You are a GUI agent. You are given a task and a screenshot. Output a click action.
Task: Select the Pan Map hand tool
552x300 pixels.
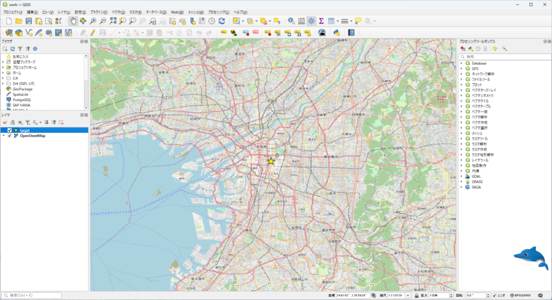pyautogui.click(x=73, y=22)
